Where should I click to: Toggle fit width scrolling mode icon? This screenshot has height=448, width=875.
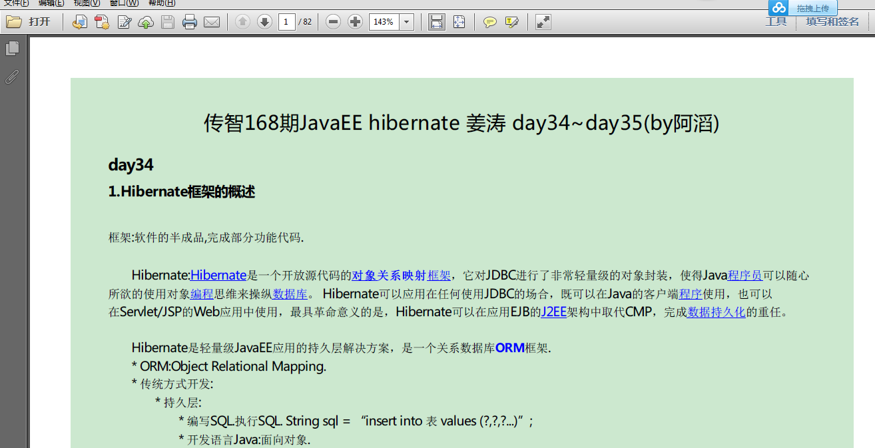[437, 22]
